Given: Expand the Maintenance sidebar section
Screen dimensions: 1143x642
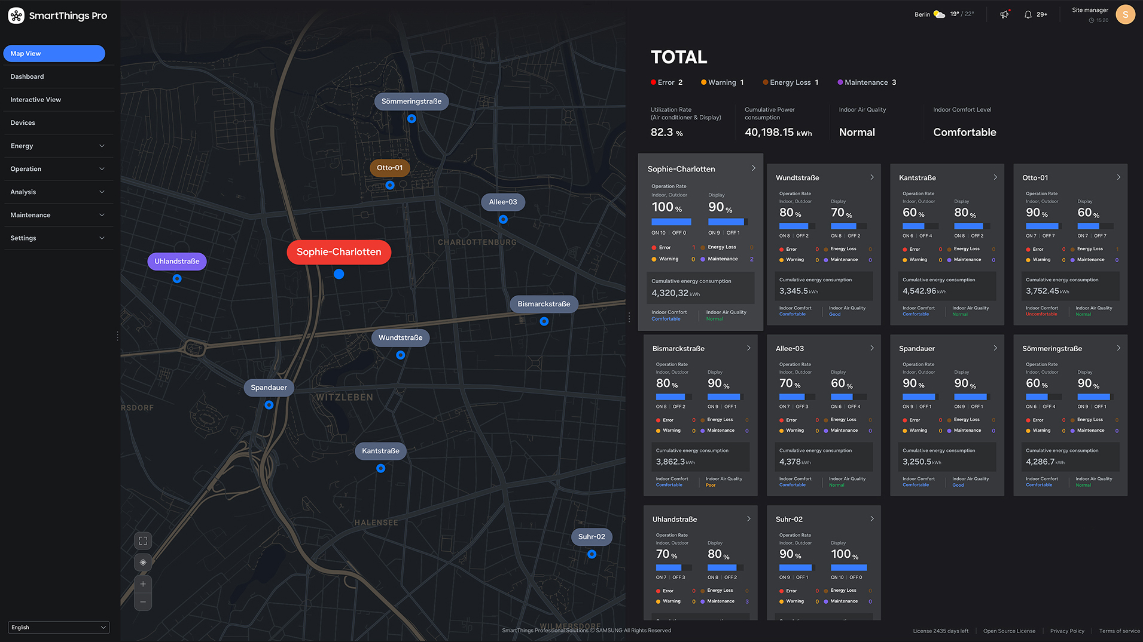Looking at the screenshot, I should 57,215.
